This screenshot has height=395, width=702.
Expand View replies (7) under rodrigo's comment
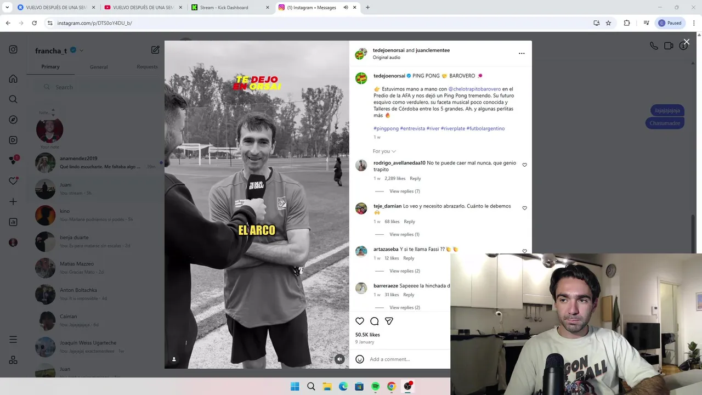(x=404, y=191)
